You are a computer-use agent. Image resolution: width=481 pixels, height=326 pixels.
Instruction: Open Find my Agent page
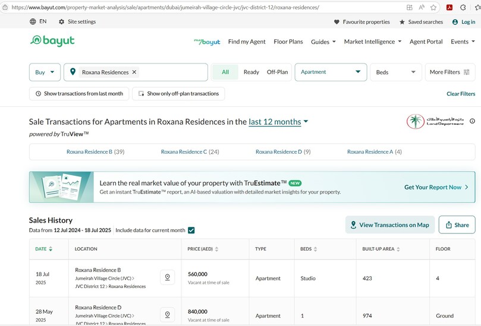click(247, 42)
